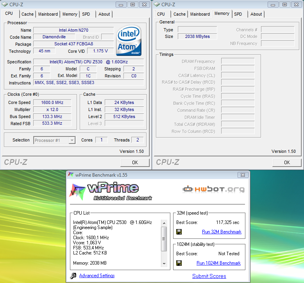Click the Specification field Atom Z530

click(89, 62)
